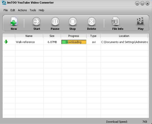
Task: Open the Actions menu
Action: pos(22,10)
